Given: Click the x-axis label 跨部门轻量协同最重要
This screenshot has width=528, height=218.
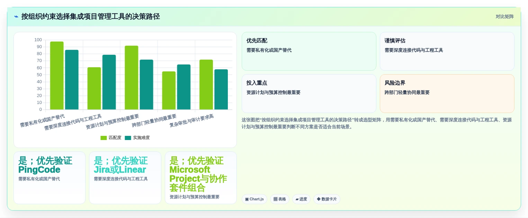Looking at the screenshot, I should point(154,121).
